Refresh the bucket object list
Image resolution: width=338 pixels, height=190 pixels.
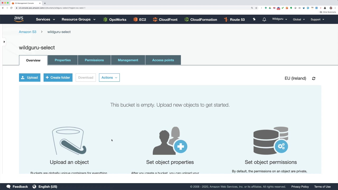click(314, 78)
